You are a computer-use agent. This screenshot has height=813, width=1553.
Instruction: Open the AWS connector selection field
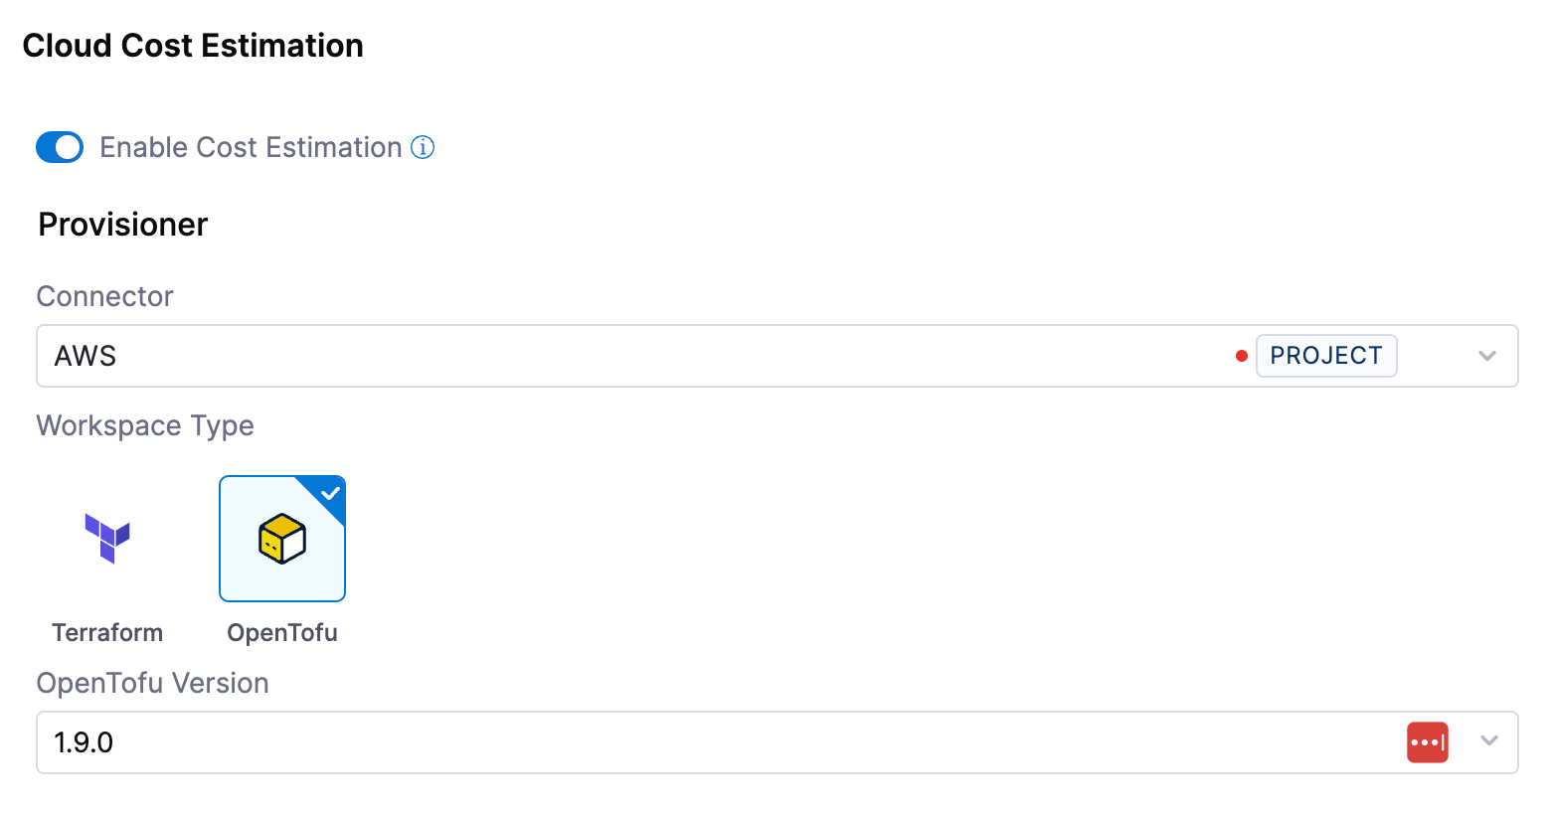(597, 356)
